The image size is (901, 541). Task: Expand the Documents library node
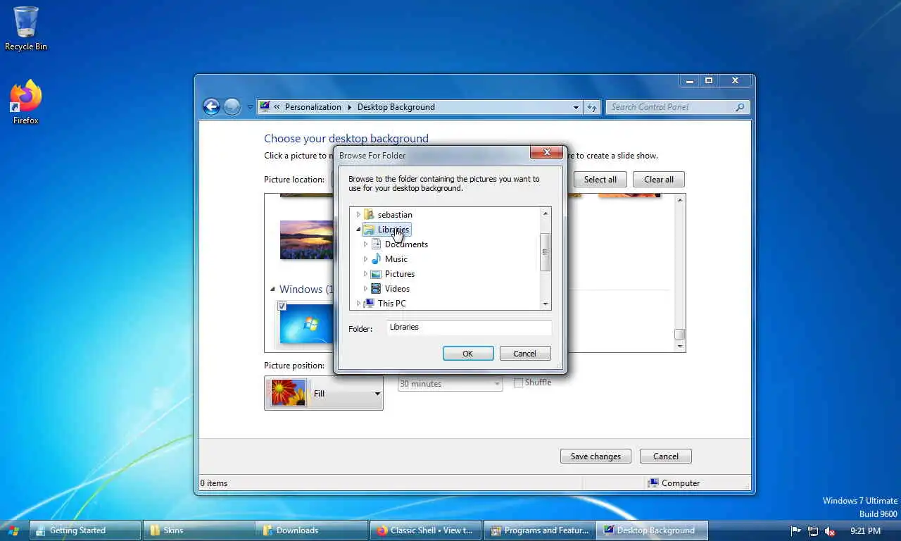[365, 244]
